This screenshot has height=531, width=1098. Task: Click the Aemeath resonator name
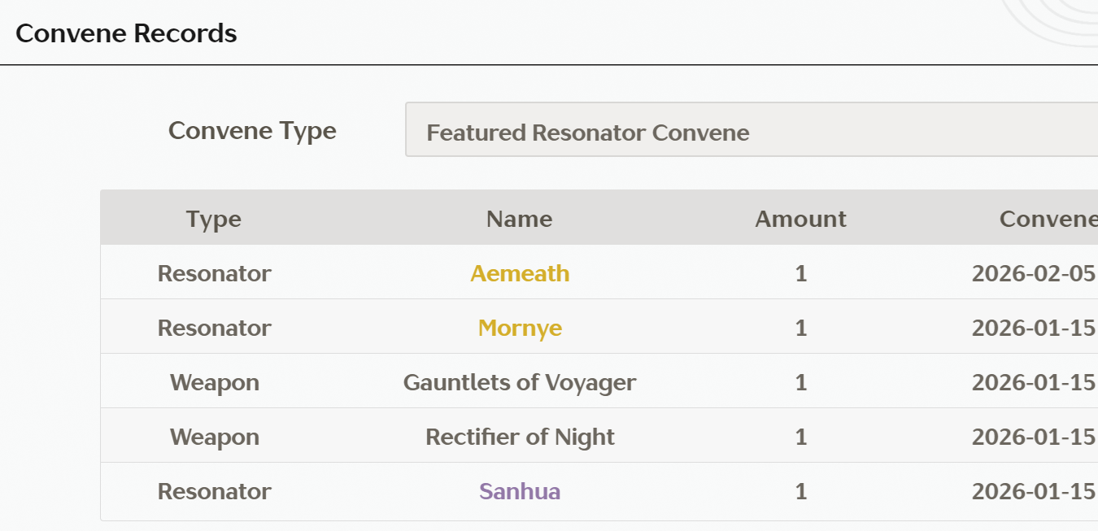point(520,273)
